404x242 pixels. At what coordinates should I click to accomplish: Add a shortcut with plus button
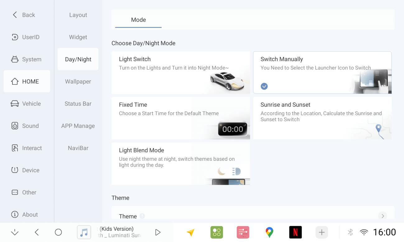[x=322, y=232]
